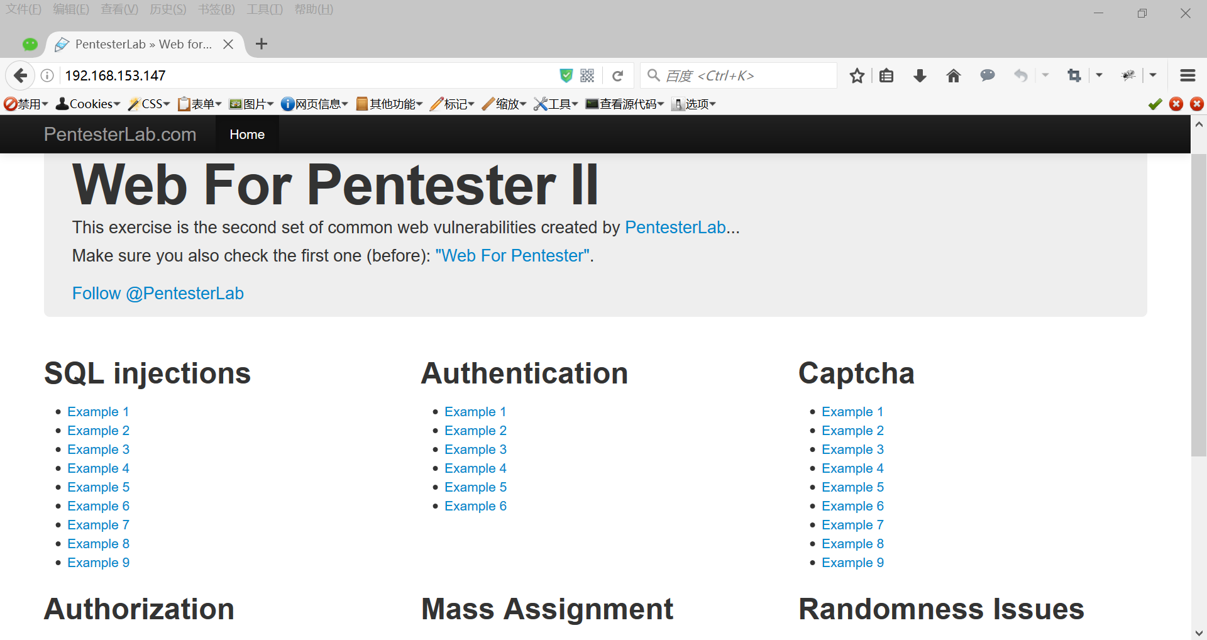This screenshot has width=1207, height=640.
Task: Open the 编辑(E) menu
Action: pos(71,9)
